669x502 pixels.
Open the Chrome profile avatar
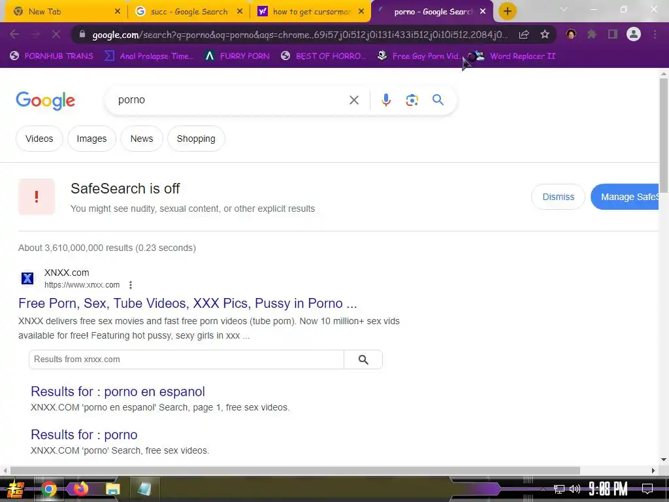click(x=634, y=34)
